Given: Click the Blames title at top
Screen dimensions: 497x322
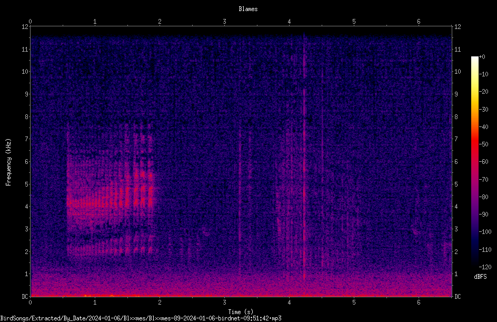Looking at the screenshot, I should click(x=248, y=9).
